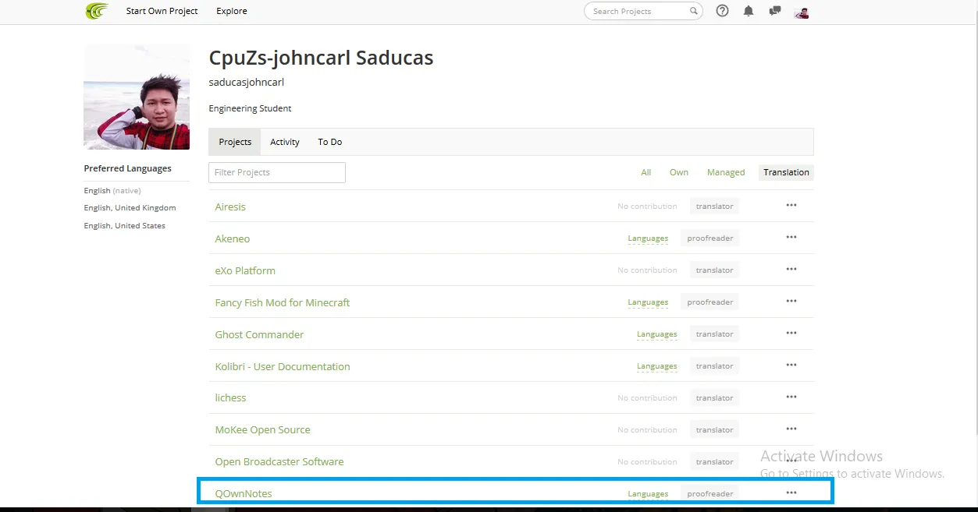Open the user avatar menu in header
This screenshot has width=978, height=512.
click(801, 12)
